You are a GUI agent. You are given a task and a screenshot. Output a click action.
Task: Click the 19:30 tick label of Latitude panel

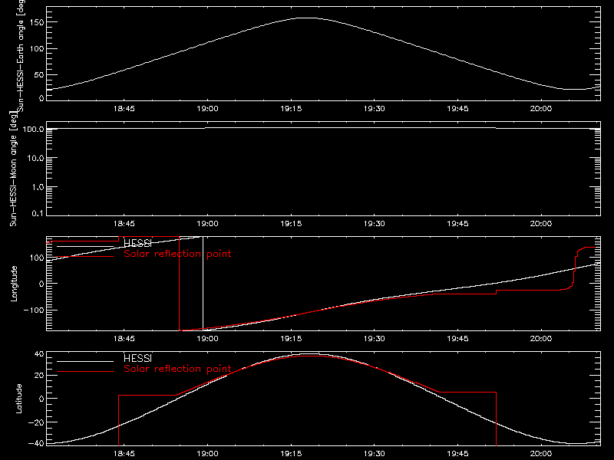(x=375, y=454)
